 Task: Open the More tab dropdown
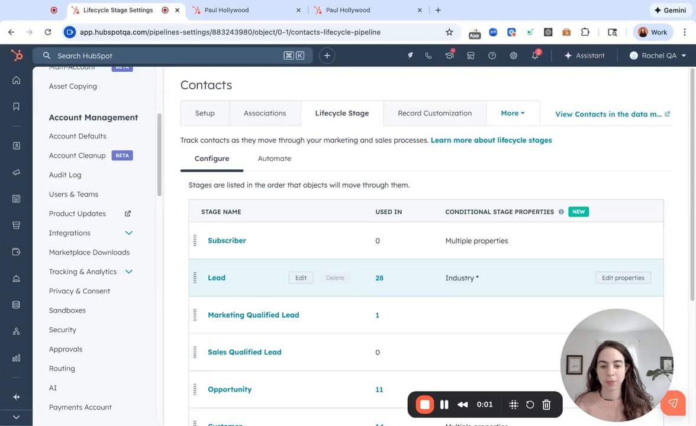coord(513,113)
